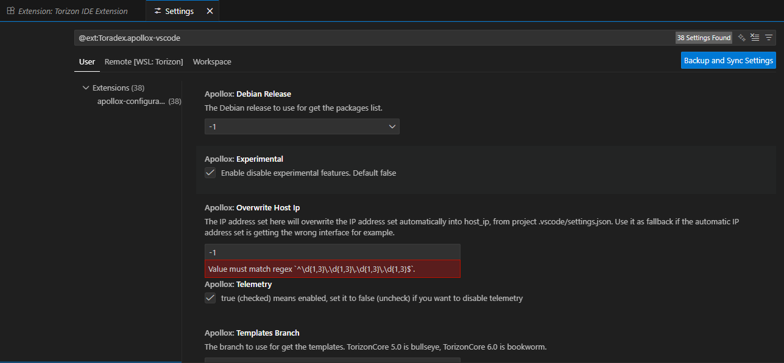Viewport: 784px width, 363px height.
Task: Click the Settings tab sliders icon
Action: [158, 11]
